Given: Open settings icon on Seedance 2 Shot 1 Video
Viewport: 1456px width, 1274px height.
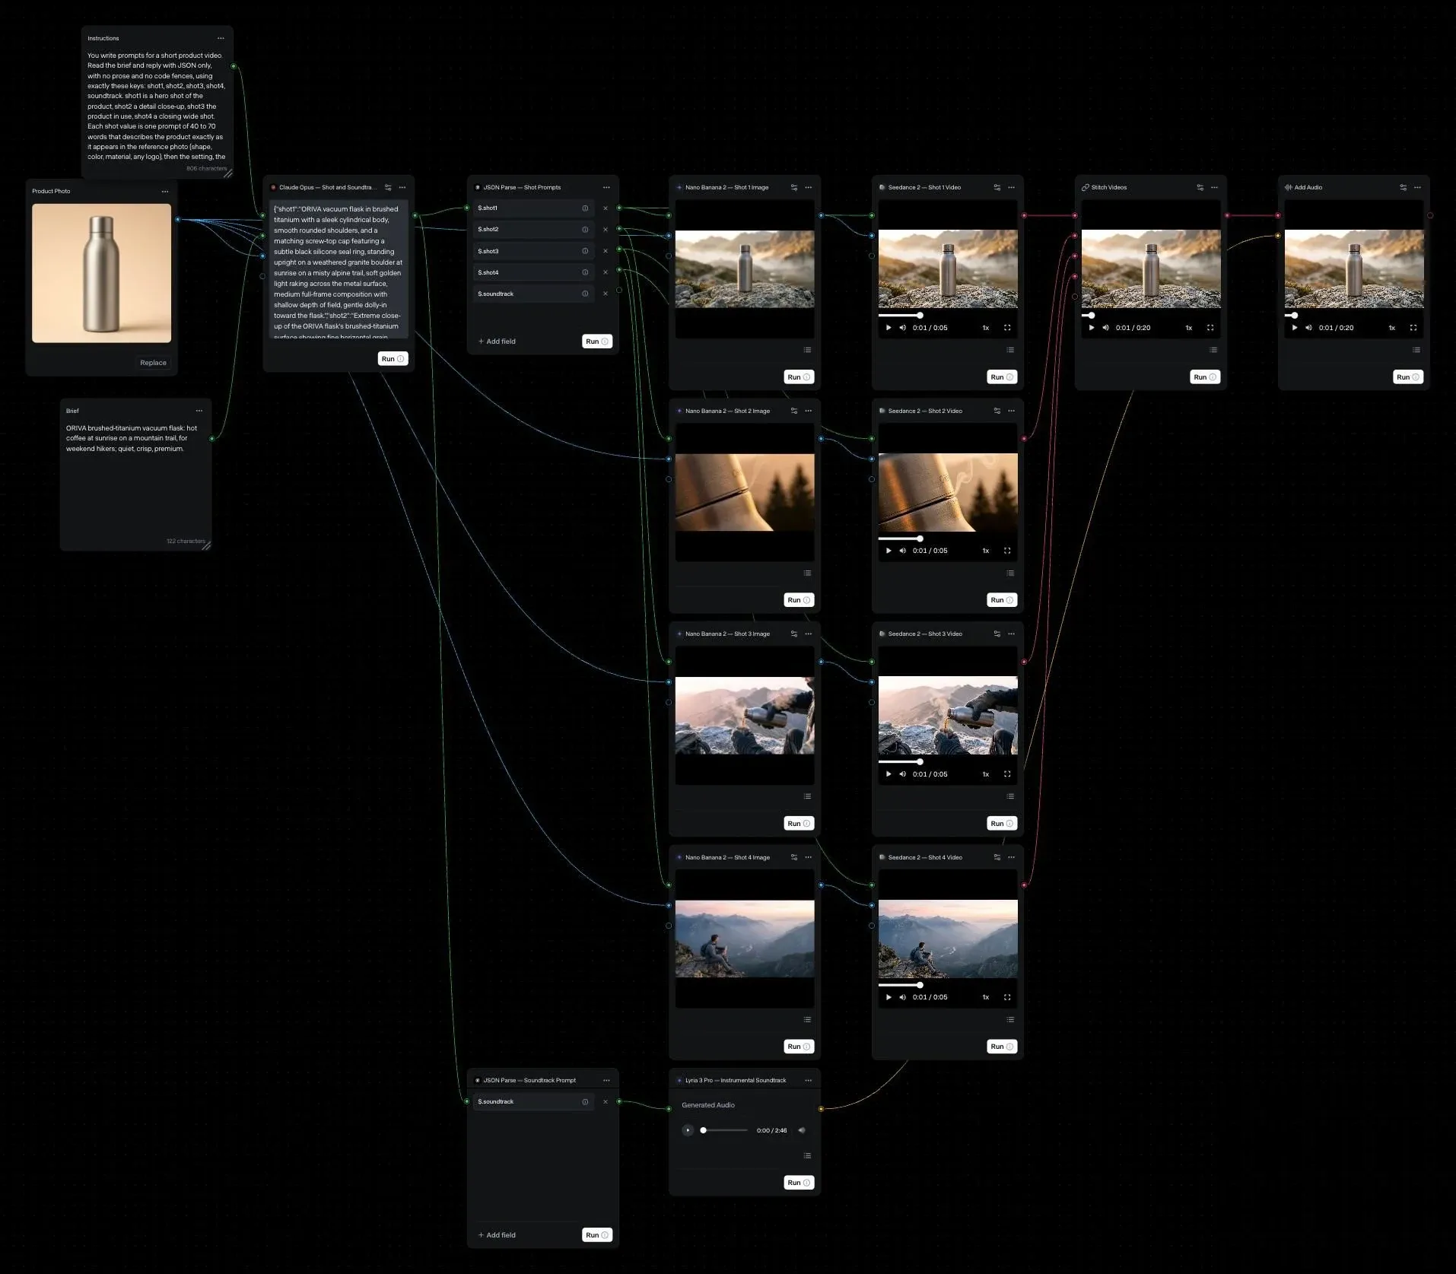Looking at the screenshot, I should [997, 187].
